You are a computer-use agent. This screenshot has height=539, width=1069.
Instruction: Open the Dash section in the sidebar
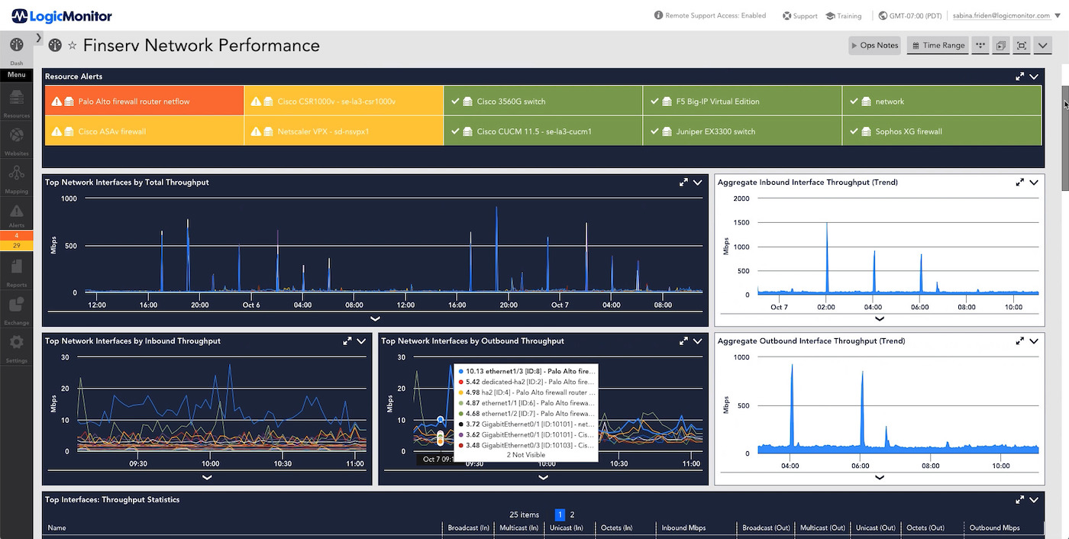(x=16, y=50)
